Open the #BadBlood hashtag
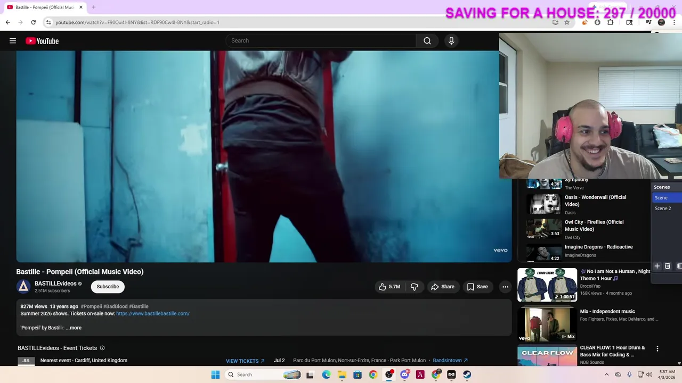Viewport: 682px width, 383px height. (115, 306)
